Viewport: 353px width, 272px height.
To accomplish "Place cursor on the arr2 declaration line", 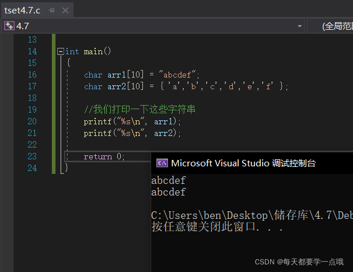I will [x=186, y=86].
